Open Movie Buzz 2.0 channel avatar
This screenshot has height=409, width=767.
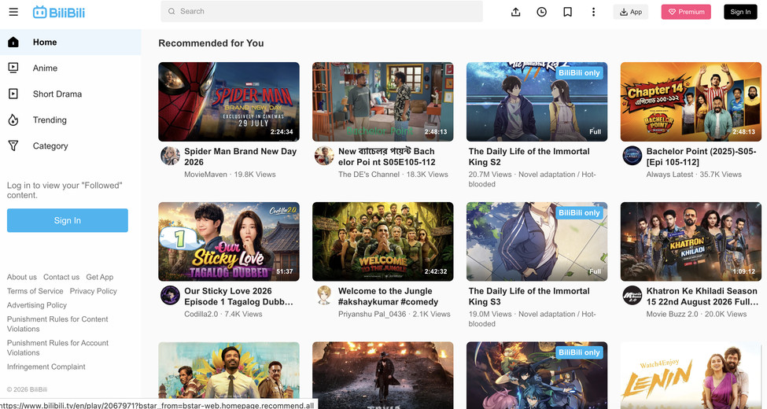click(x=632, y=296)
